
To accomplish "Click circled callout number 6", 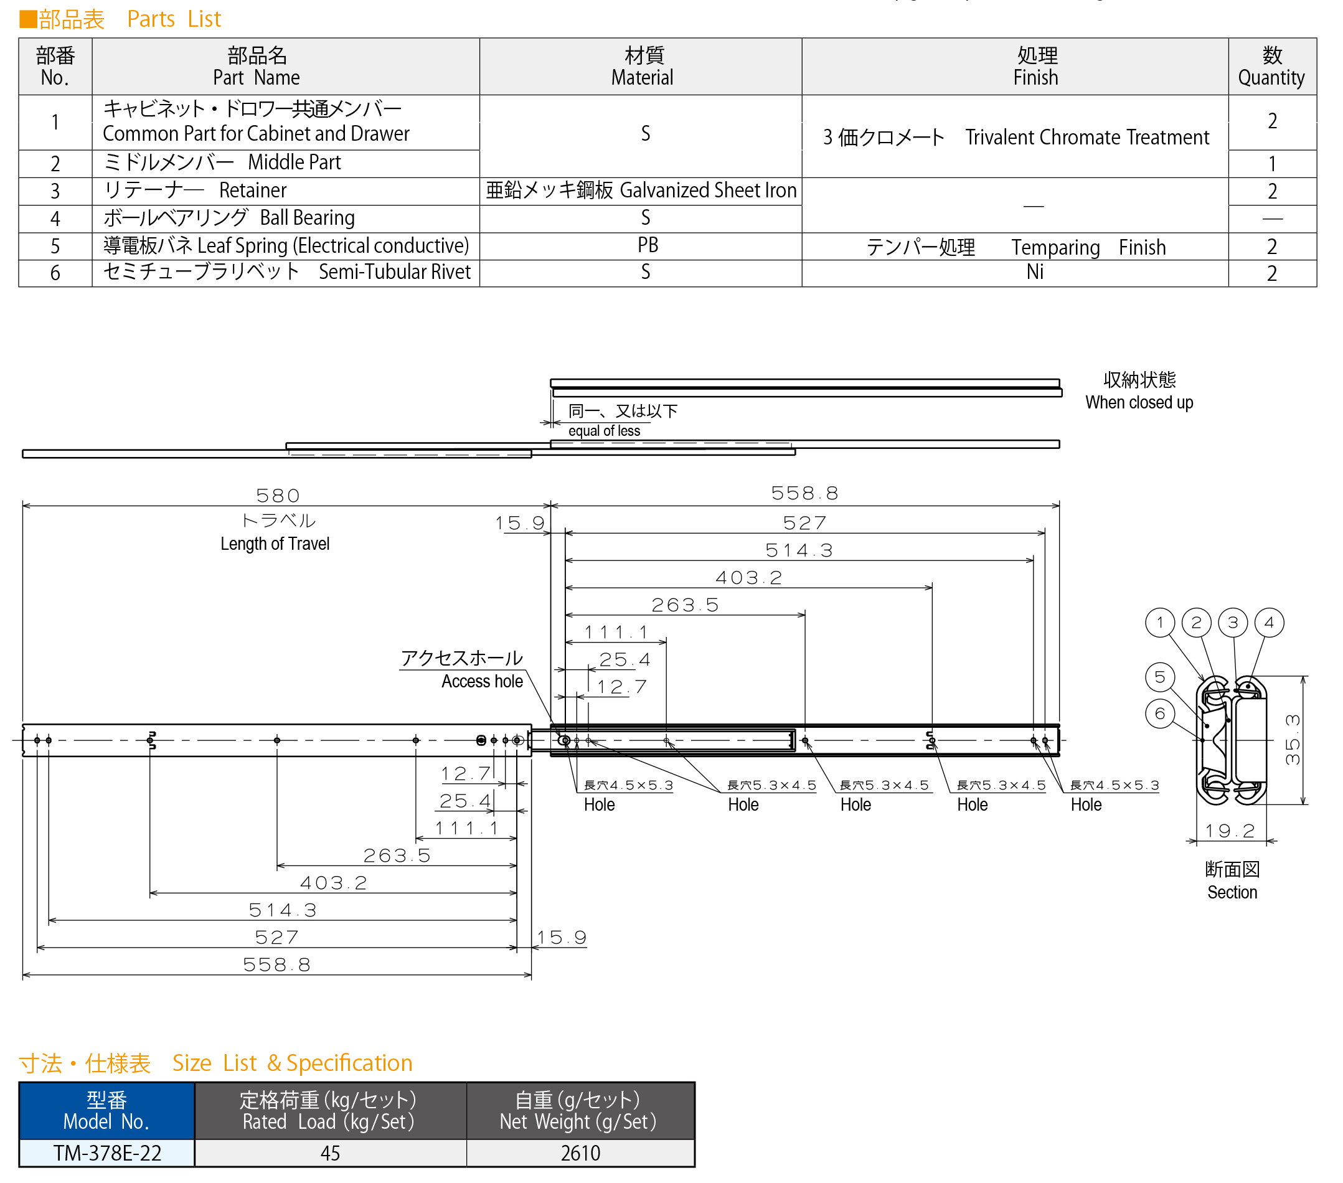I will 1160,714.
